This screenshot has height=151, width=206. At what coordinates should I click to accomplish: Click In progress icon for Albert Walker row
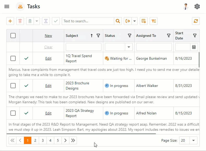107,86
